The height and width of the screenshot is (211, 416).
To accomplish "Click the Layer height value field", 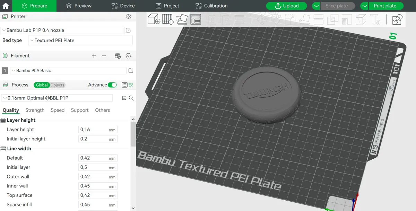I will click(x=98, y=130).
